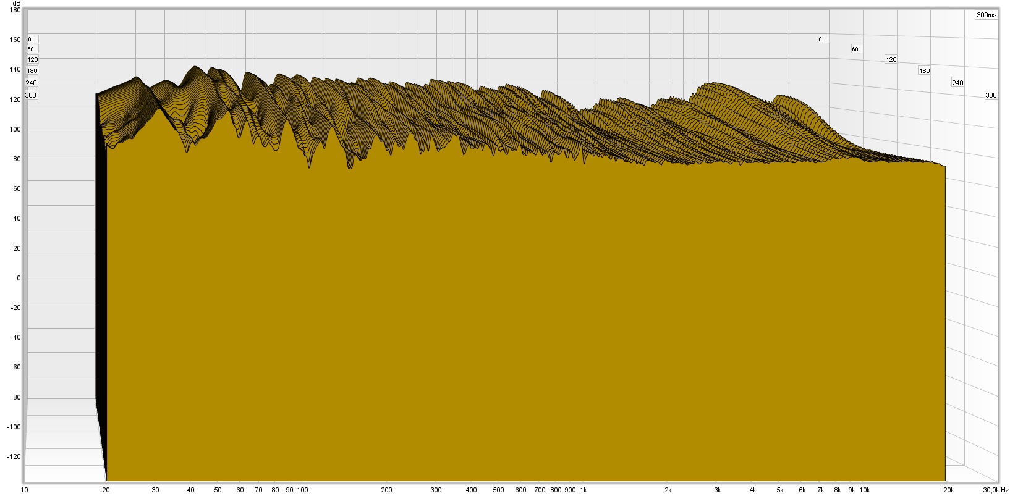This screenshot has height=496, width=1010.
Task: Click the 20 mark on the dB axis
Action: click(x=17, y=249)
